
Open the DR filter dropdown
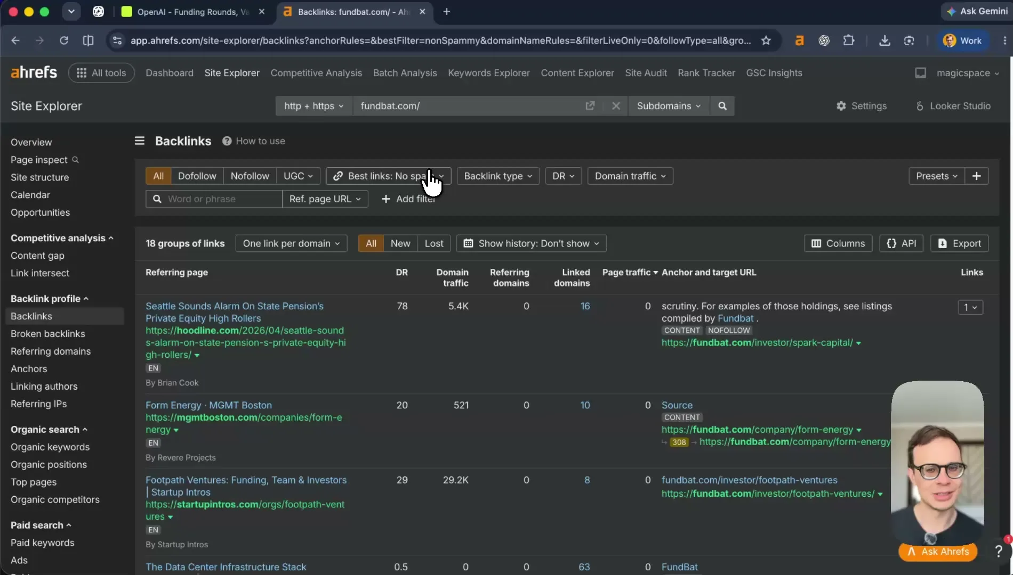pos(564,176)
